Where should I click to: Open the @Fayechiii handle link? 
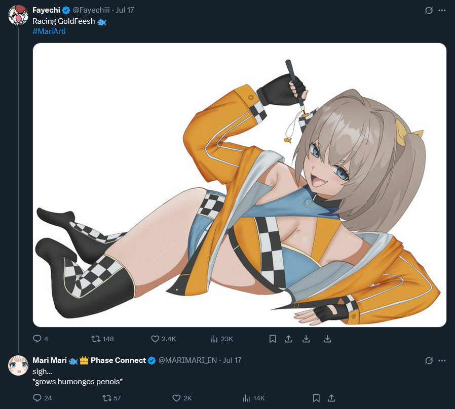[91, 10]
